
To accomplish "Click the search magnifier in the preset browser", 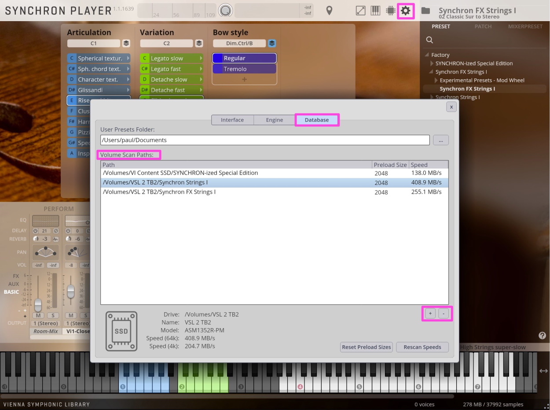I will click(429, 40).
